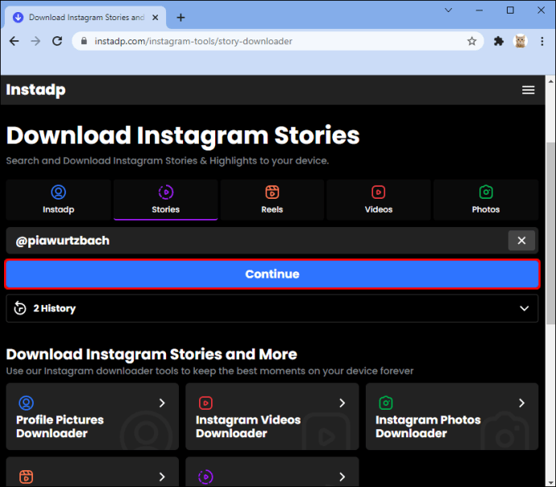Click the Chrome profile avatar
The width and height of the screenshot is (556, 487).
[x=521, y=41]
